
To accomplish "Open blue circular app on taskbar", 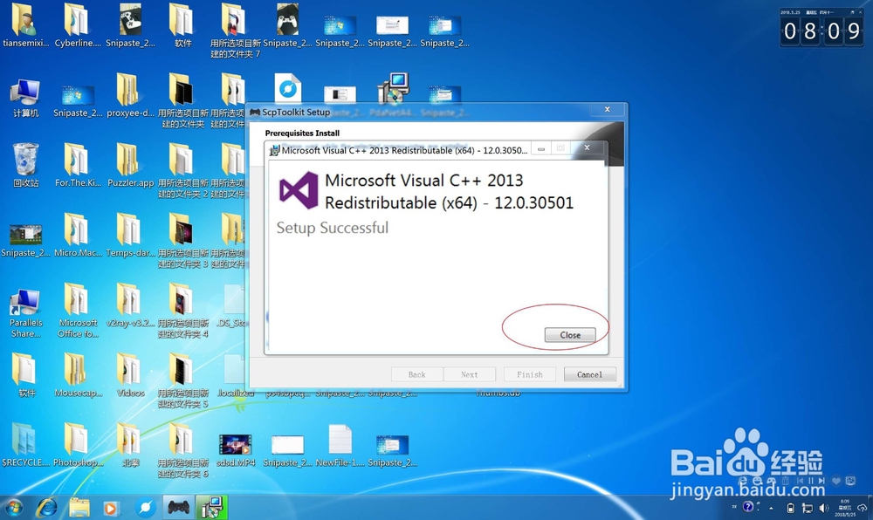I will (145, 507).
